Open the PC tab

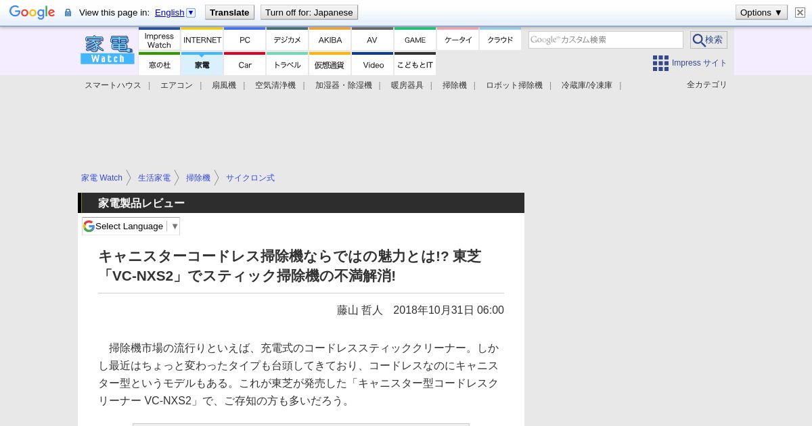(244, 40)
